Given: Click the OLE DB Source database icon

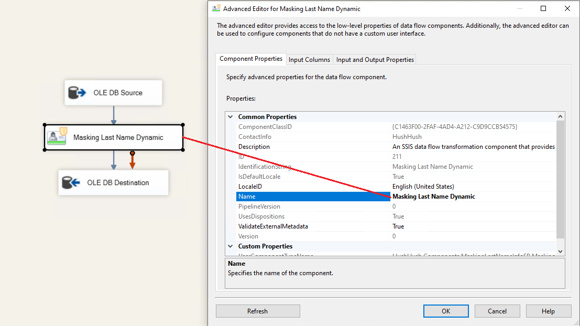Looking at the screenshot, I should (x=77, y=93).
